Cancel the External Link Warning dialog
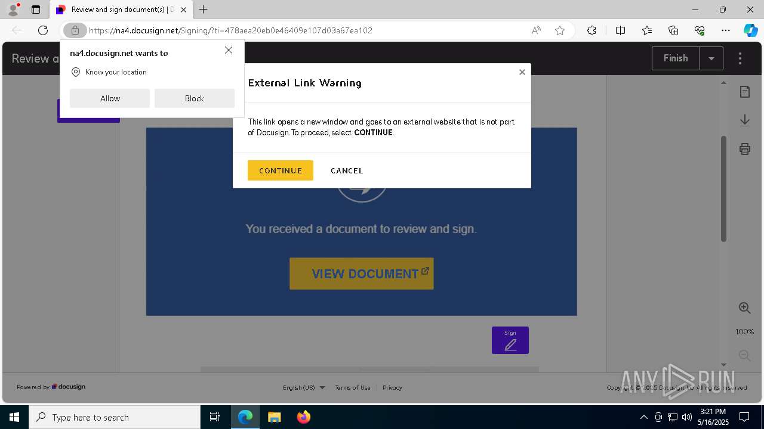The width and height of the screenshot is (764, 429). (347, 170)
